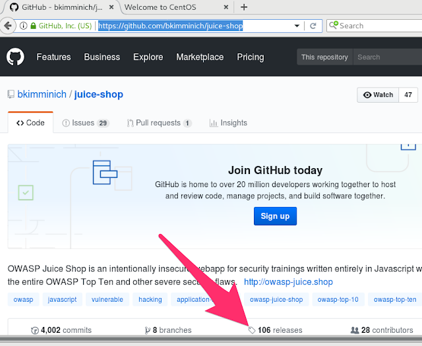The image size is (422, 346).
Task: Click the owasp-juice-shop topic tag
Action: click(x=276, y=299)
